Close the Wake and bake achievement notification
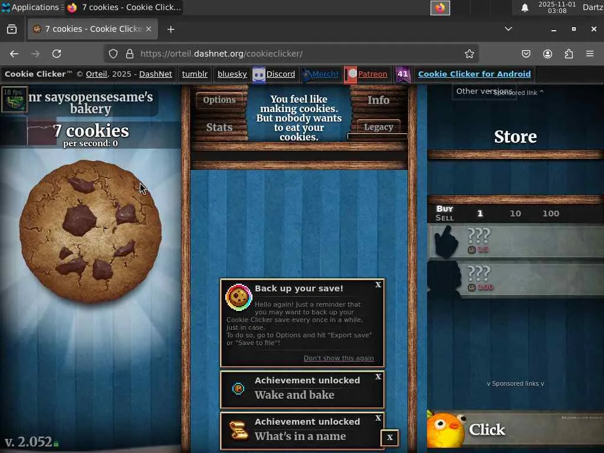This screenshot has height=453, width=604. (378, 376)
